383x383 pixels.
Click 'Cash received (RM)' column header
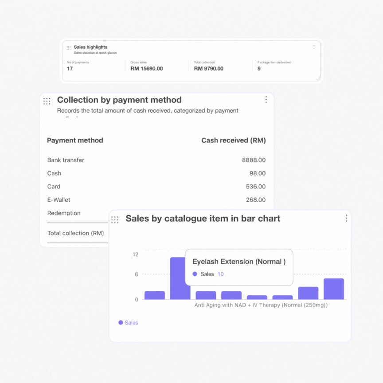coord(234,140)
